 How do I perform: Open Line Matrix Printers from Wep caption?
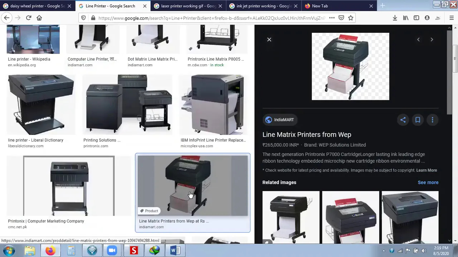174,221
